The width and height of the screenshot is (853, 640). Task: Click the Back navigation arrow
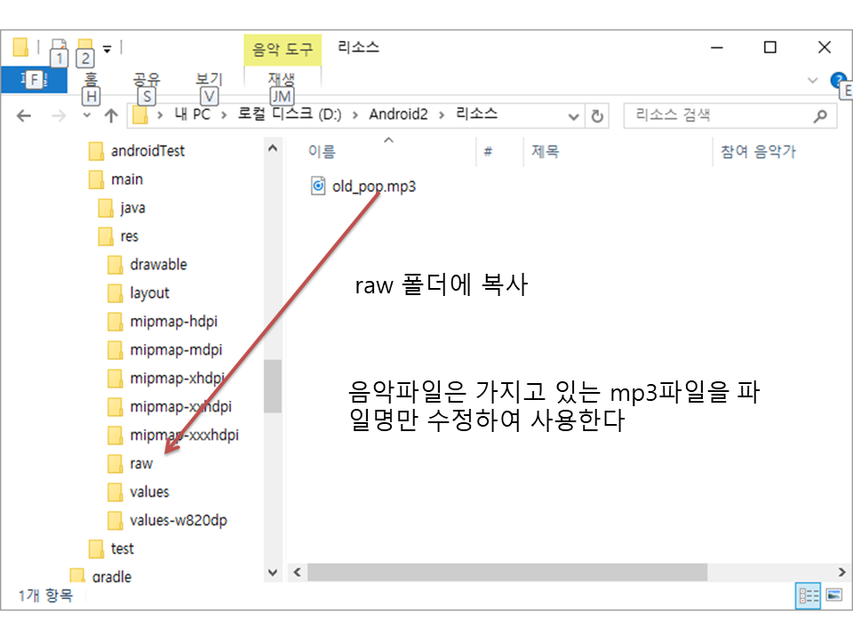(25, 116)
